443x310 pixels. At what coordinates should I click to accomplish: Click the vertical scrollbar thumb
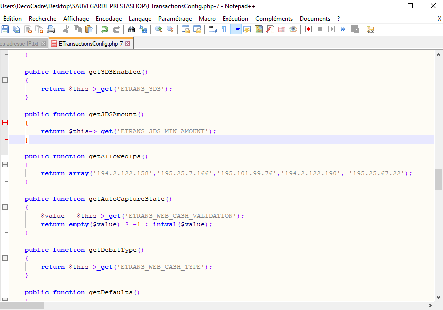click(x=438, y=179)
